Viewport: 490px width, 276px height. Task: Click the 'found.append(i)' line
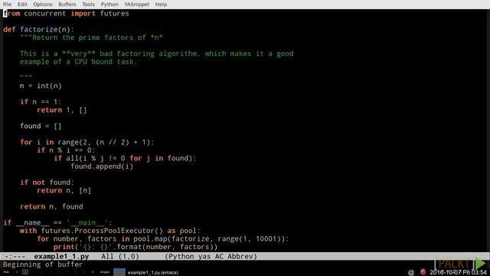point(102,166)
